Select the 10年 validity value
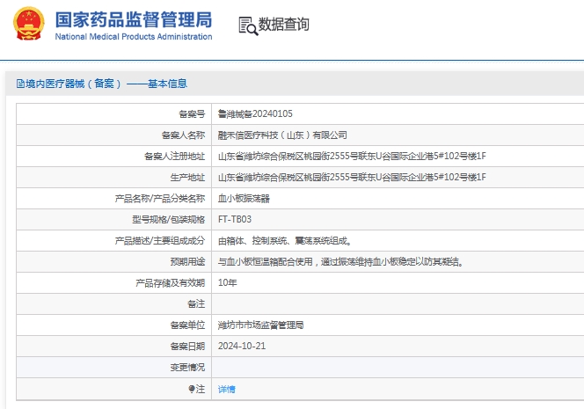This screenshot has height=409, width=584. [228, 282]
